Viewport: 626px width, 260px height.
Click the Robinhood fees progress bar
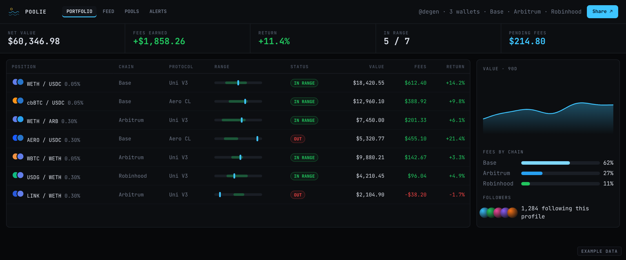[560, 184]
